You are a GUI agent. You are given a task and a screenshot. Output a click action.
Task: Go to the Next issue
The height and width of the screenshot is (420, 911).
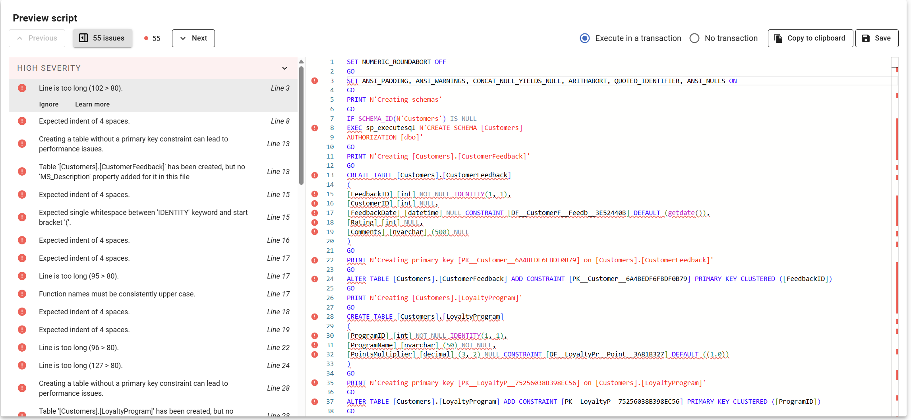point(193,38)
